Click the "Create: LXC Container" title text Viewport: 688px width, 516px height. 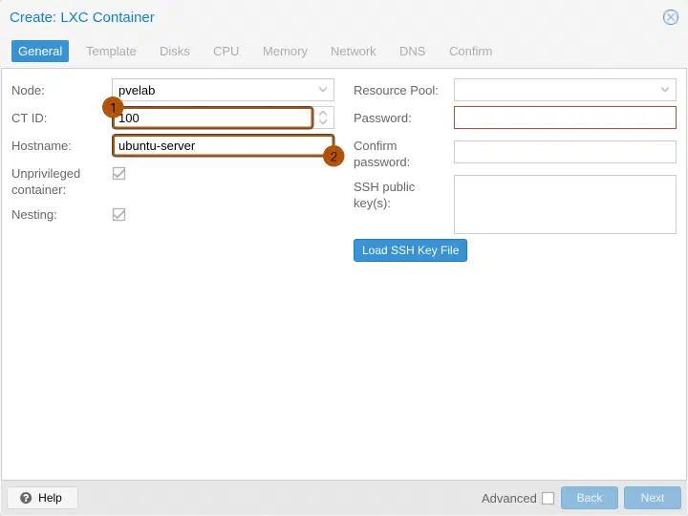click(x=82, y=17)
